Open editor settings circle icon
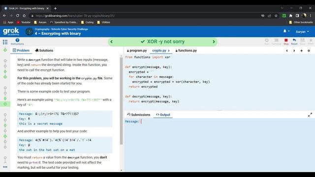315x177 pixels. [309, 51]
